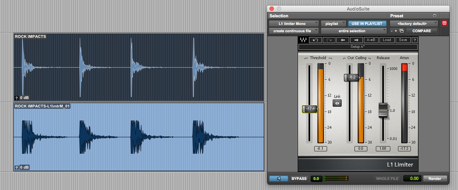This screenshot has height=190, width=458.
Task: Click the preview level 0.0 field
Action: pyautogui.click(x=316, y=179)
